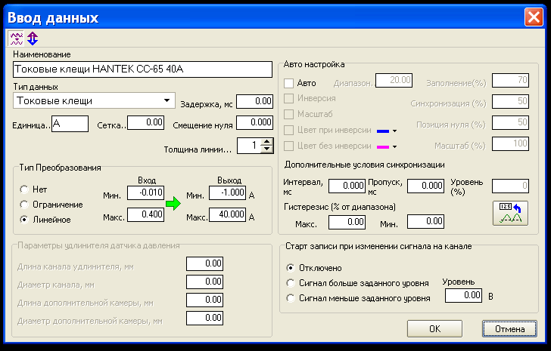Screen dimensions: 551x351
Task: Click Длина дополнительной камеры field
Action: 204,300
